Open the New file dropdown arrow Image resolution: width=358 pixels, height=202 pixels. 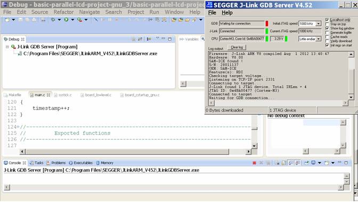[13, 20]
